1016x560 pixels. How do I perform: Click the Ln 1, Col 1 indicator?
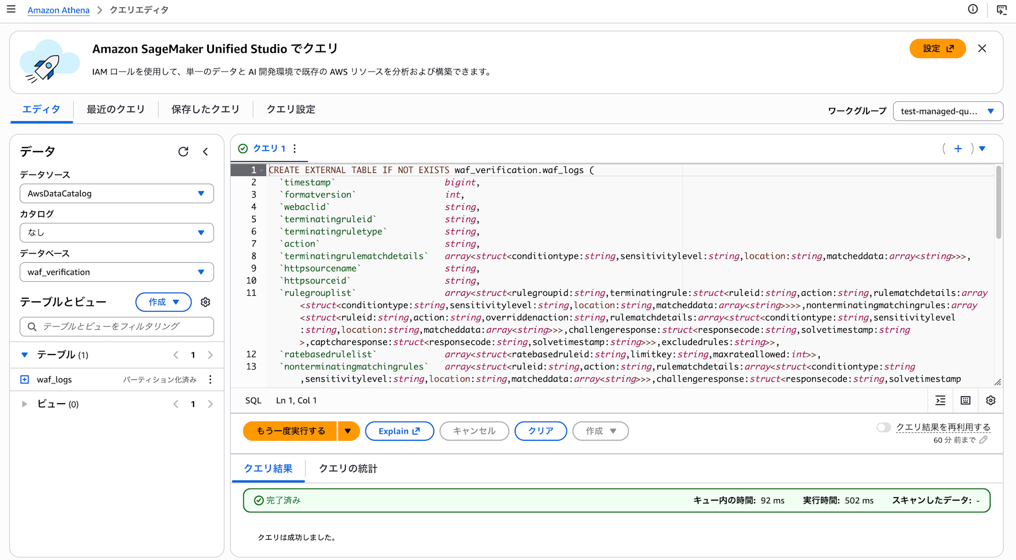tap(296, 400)
